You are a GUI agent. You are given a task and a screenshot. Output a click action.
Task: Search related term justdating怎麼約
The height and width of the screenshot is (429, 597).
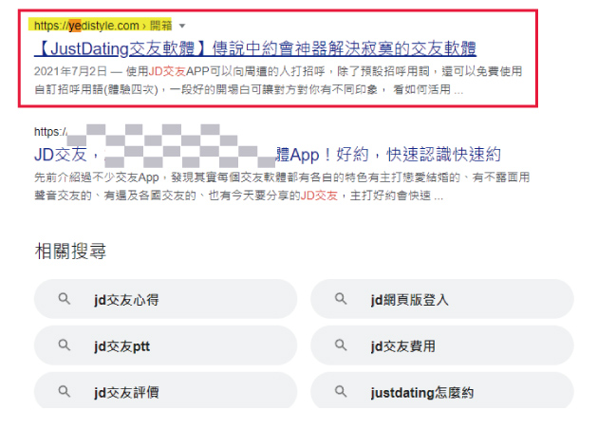coord(442,390)
